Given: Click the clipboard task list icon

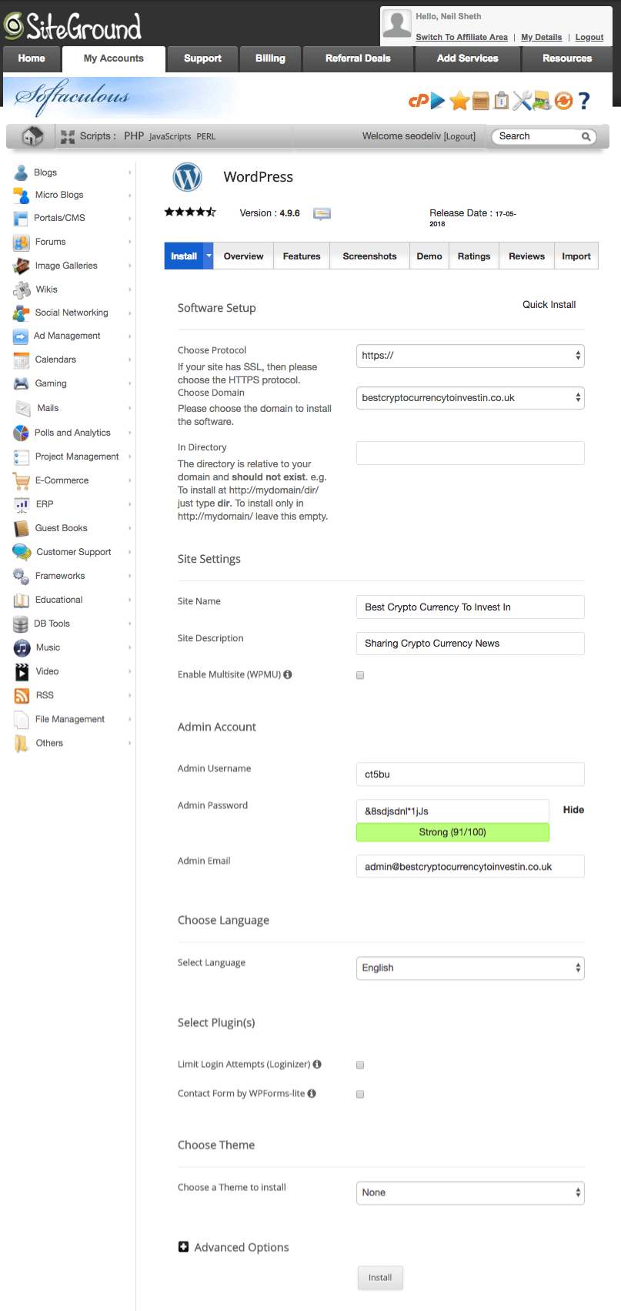Looking at the screenshot, I should point(501,100).
